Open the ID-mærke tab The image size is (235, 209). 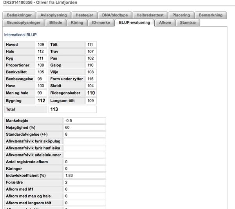click(x=100, y=23)
